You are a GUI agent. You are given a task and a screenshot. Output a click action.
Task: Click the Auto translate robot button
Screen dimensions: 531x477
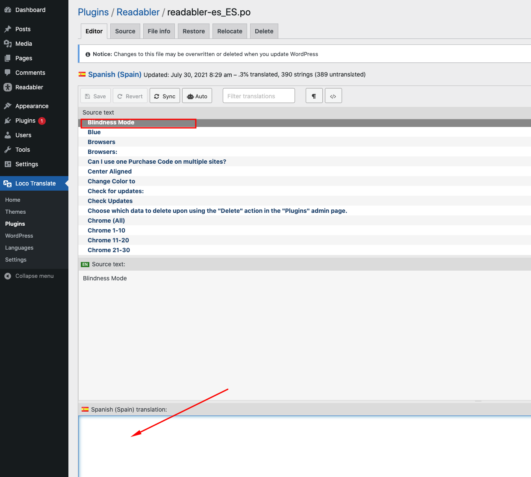click(197, 96)
